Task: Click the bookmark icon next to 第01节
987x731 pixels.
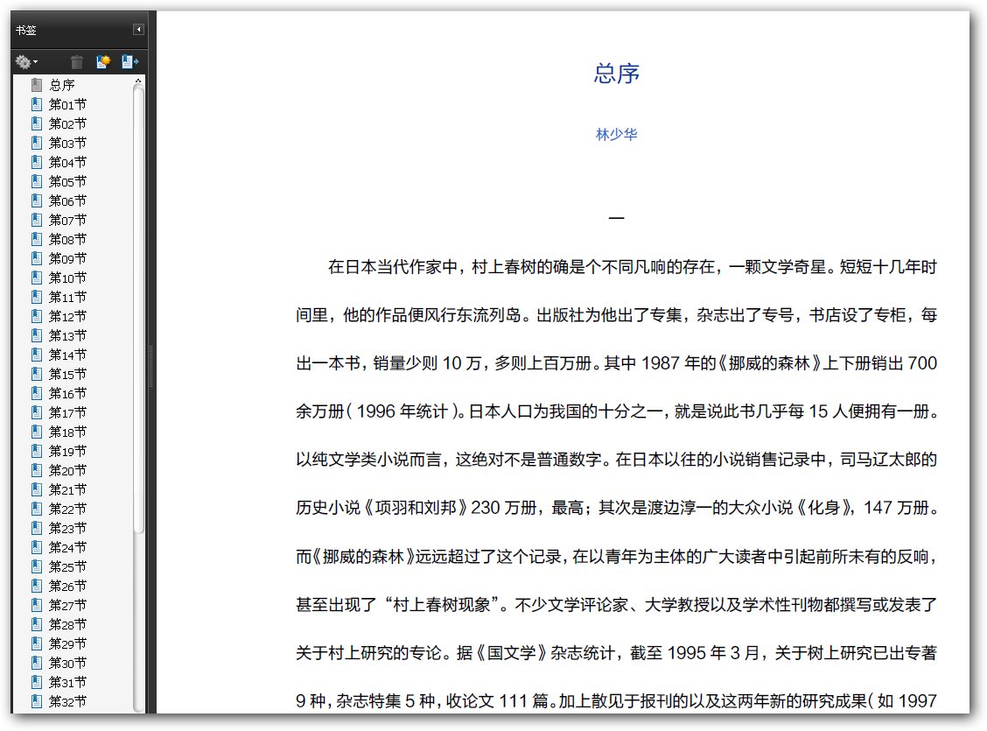Action: point(37,104)
